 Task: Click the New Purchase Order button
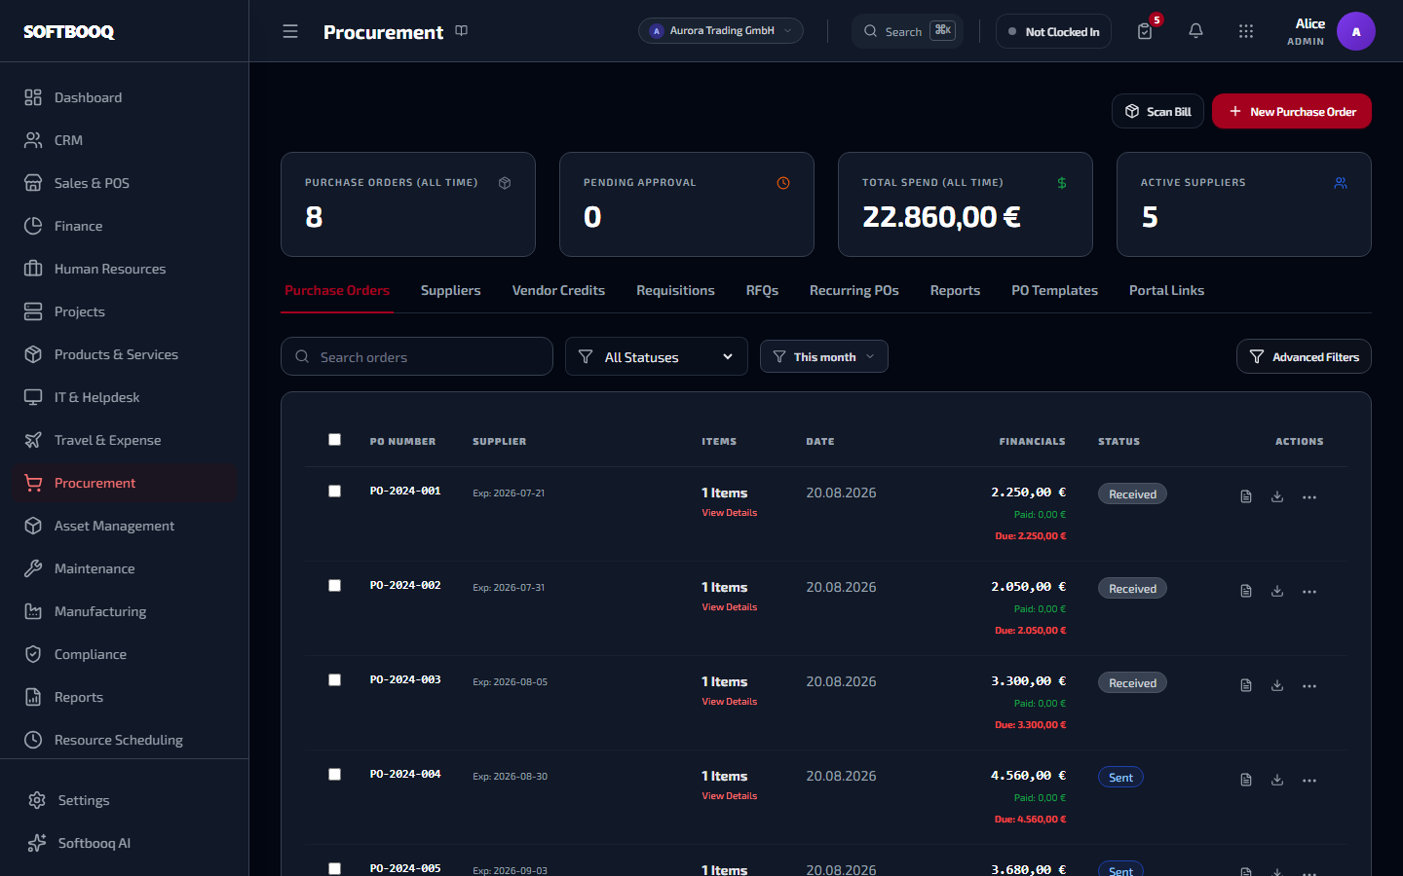1292,111
